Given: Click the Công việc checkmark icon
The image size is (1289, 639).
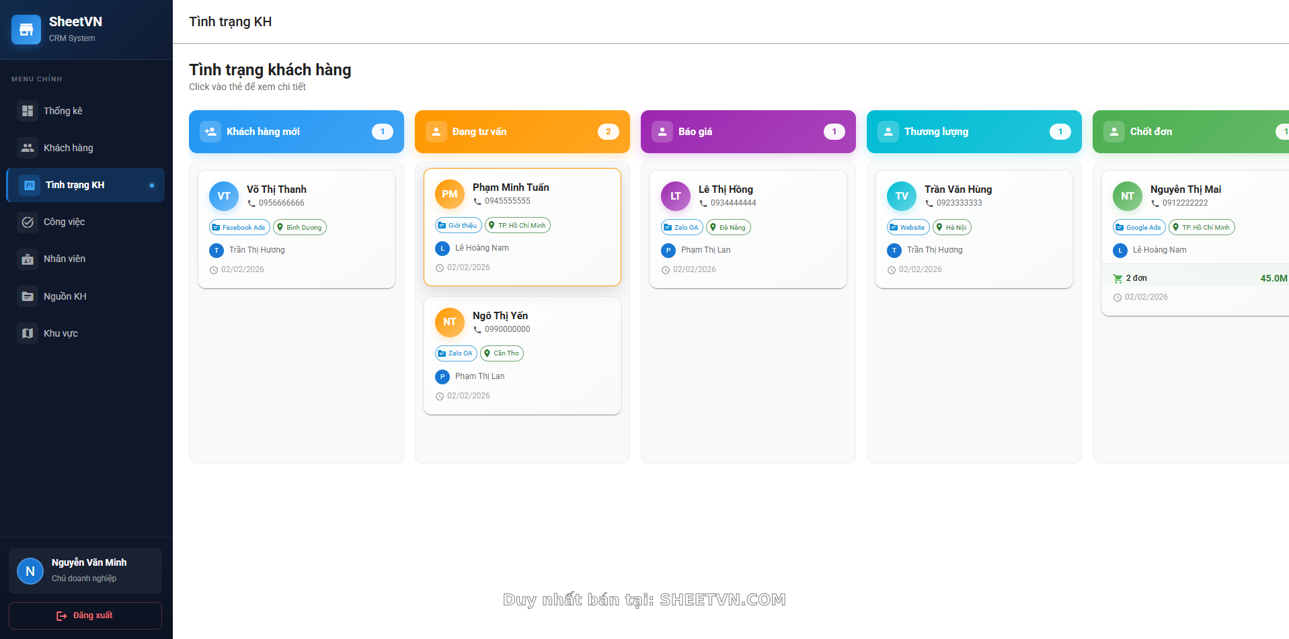Looking at the screenshot, I should [x=28, y=222].
